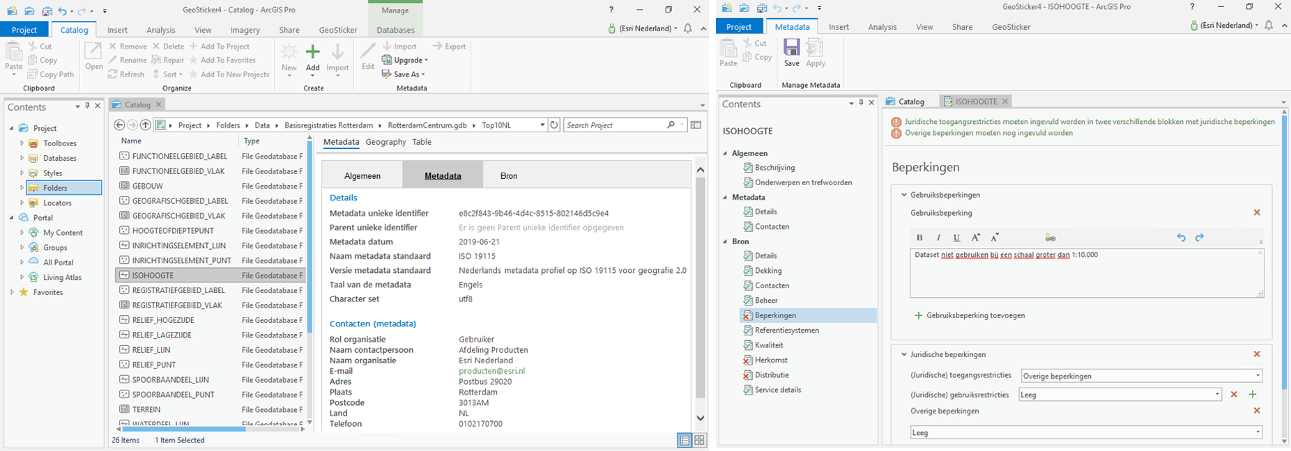Click the producten@esri.nl email link
The width and height of the screenshot is (1291, 451).
click(491, 371)
